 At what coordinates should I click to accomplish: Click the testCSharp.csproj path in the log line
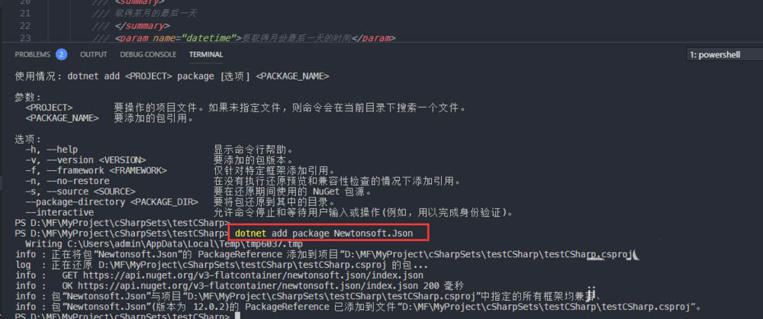click(x=243, y=265)
